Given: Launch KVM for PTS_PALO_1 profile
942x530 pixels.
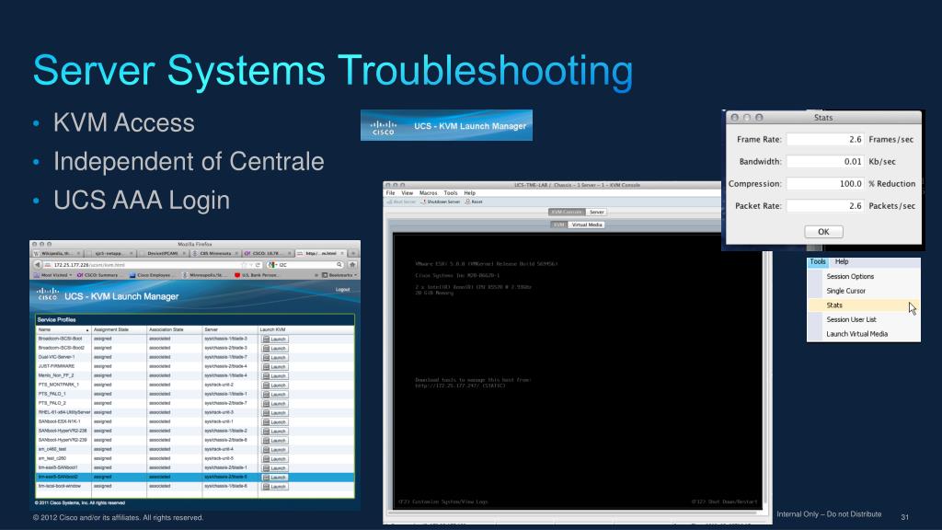Looking at the screenshot, I should point(274,394).
